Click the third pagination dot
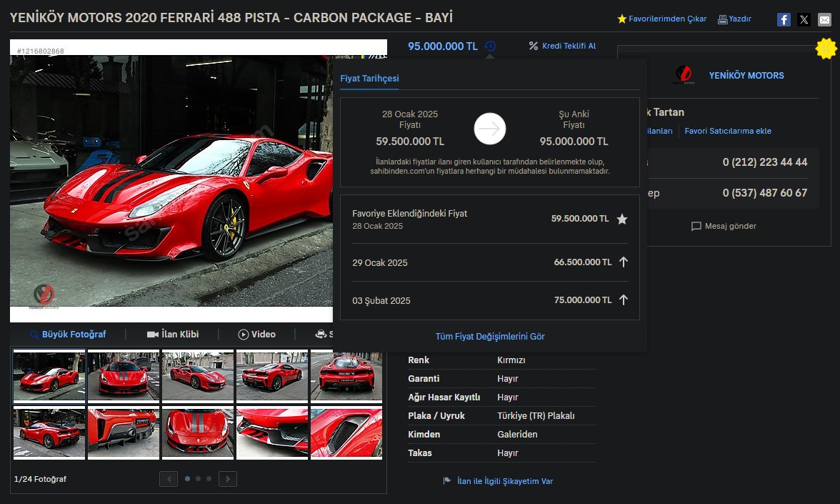840x504 pixels. [209, 479]
